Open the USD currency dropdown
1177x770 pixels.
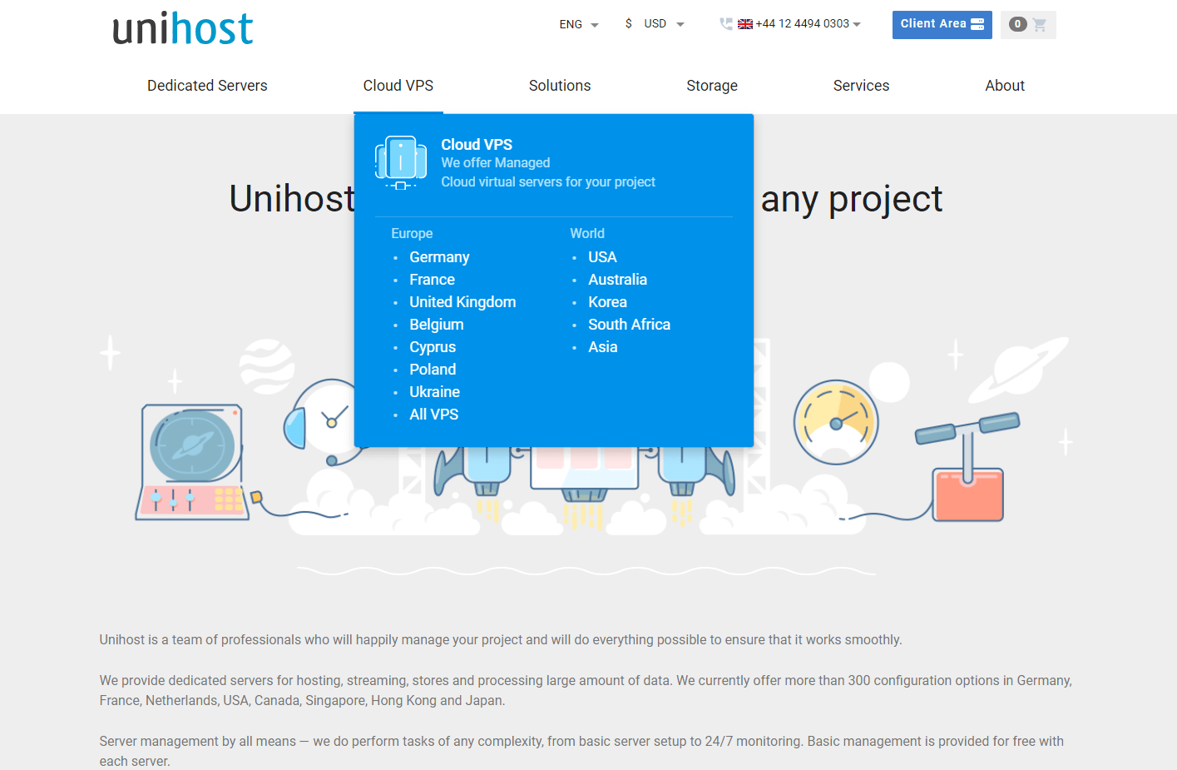click(664, 24)
